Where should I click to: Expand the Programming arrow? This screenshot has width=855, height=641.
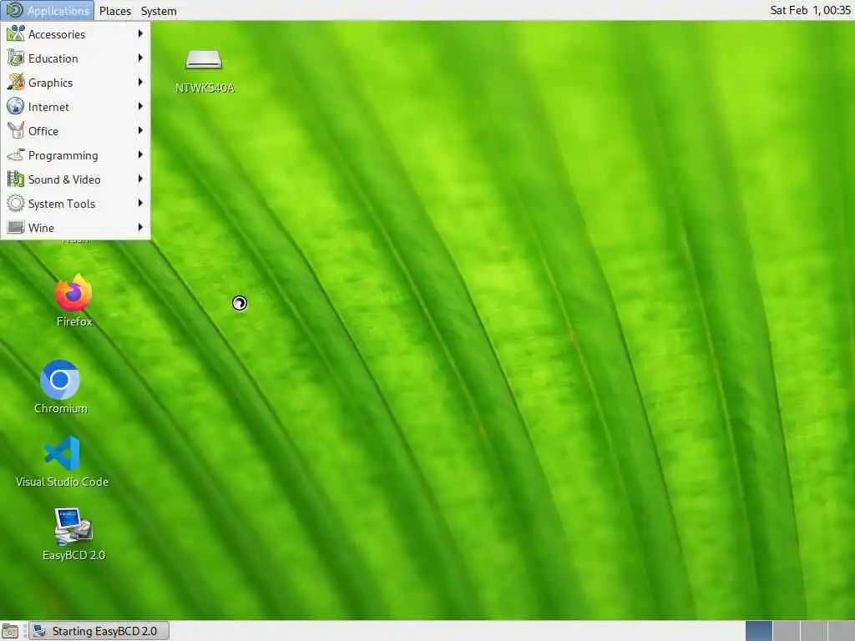[140, 154]
